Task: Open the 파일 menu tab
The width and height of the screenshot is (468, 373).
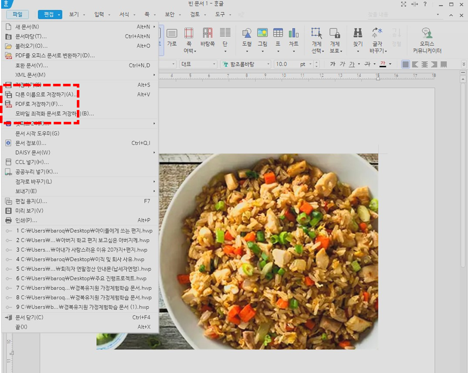Action: (x=17, y=14)
